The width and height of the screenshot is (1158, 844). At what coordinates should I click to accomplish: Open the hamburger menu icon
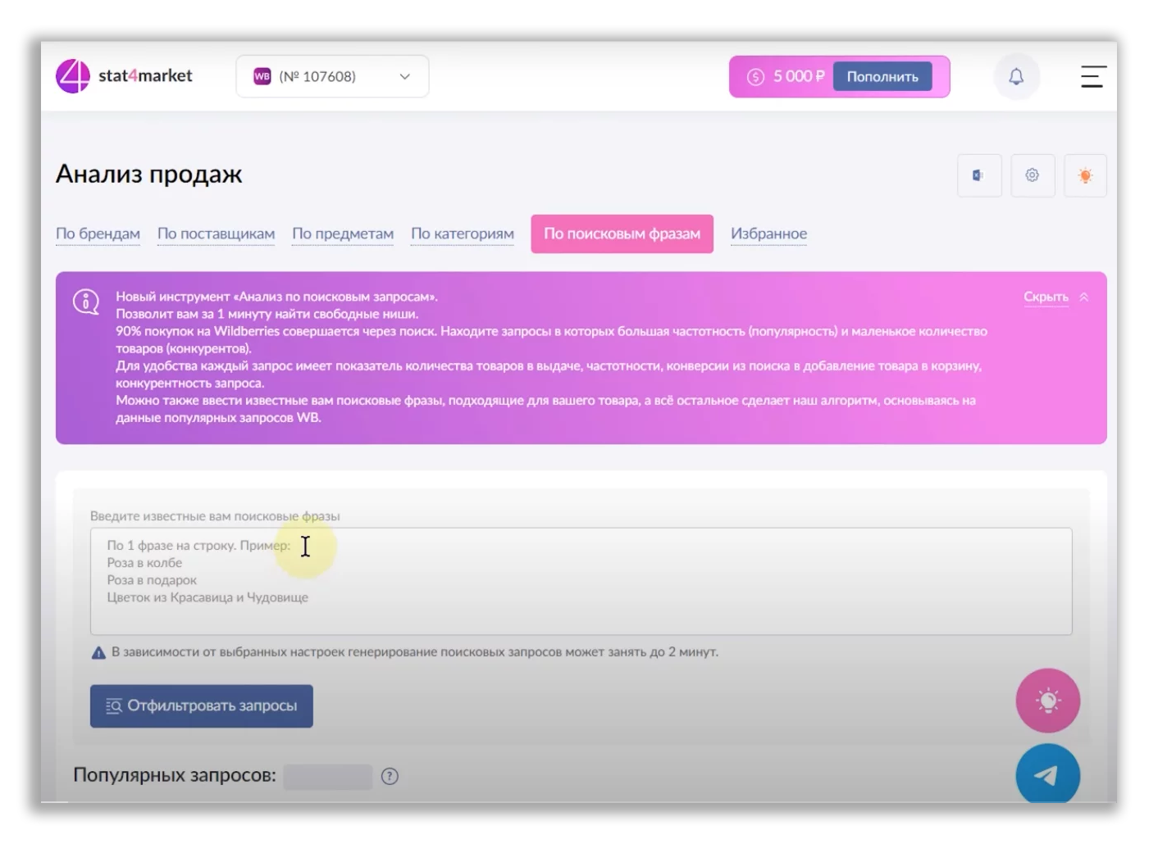pyautogui.click(x=1093, y=76)
